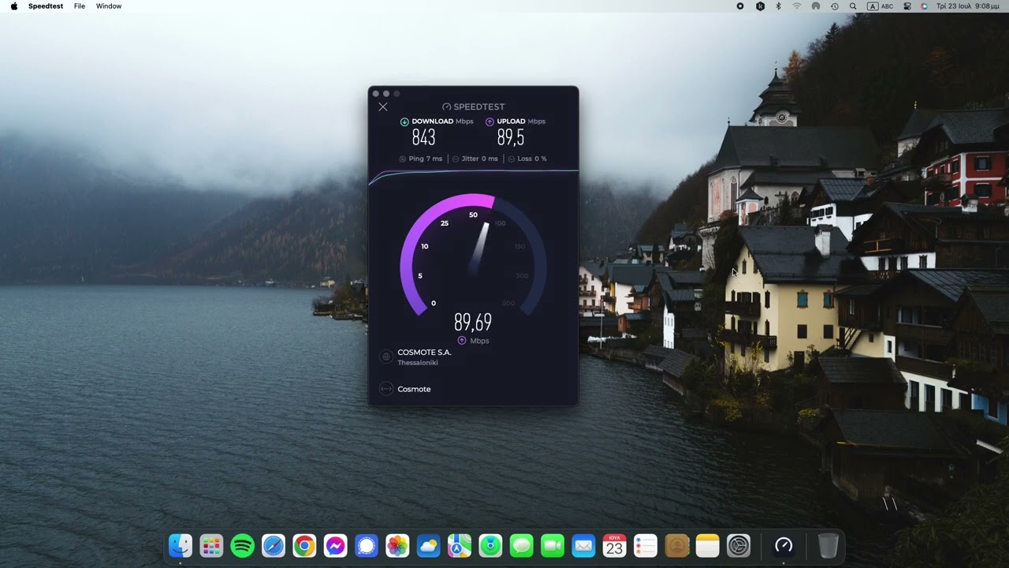The width and height of the screenshot is (1009, 568).
Task: Click the connection icon next to Cosmote
Action: pyautogui.click(x=386, y=389)
